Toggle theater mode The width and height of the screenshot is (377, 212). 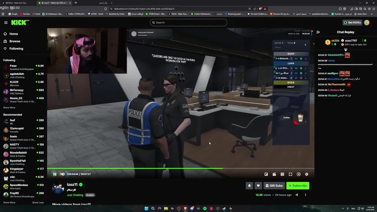(282, 174)
